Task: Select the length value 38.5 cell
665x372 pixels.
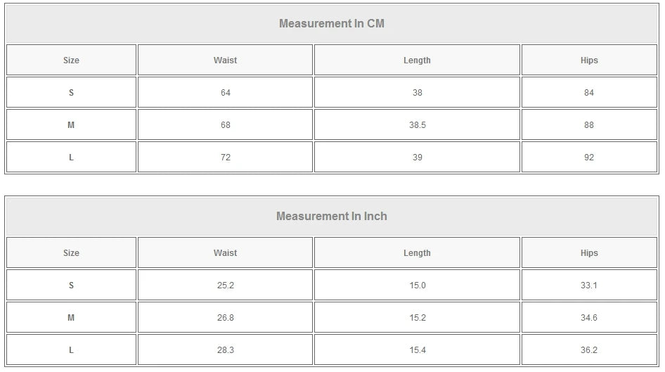Action: (417, 125)
